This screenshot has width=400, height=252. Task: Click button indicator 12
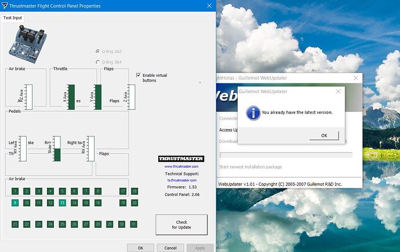click(x=50, y=203)
